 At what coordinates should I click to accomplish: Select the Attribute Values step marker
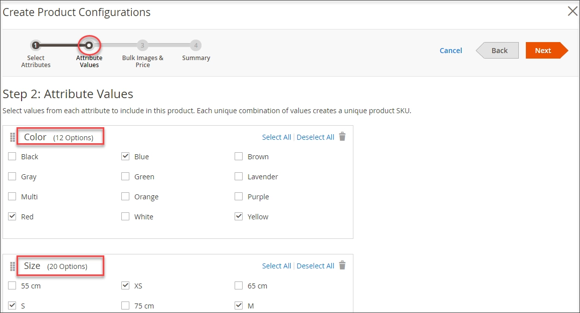[x=89, y=46]
